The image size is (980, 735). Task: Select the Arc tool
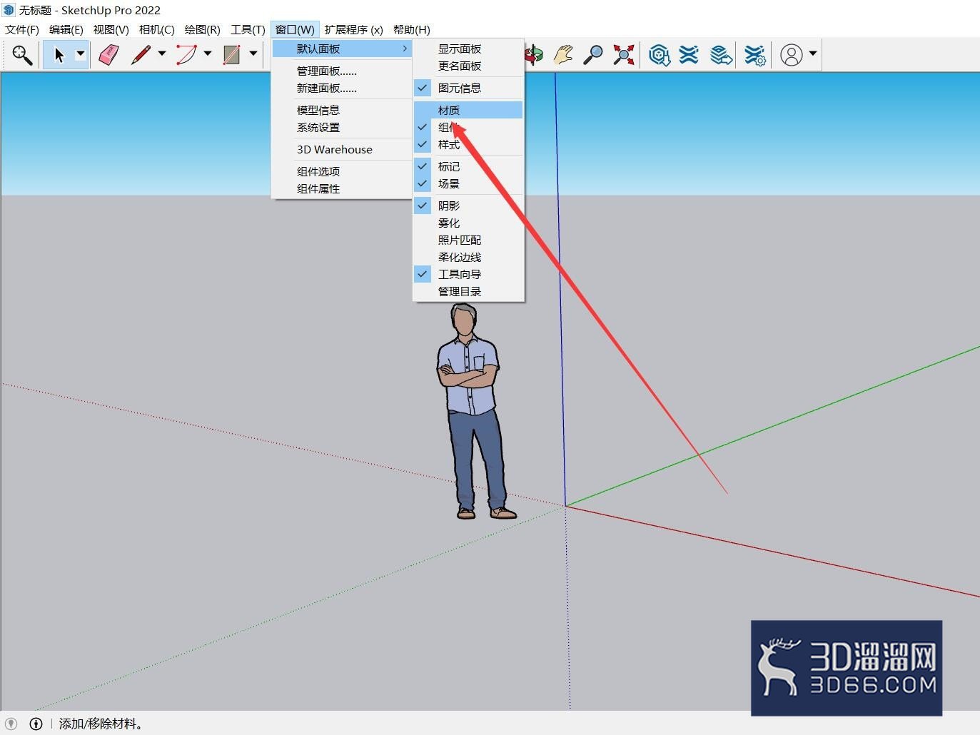186,54
